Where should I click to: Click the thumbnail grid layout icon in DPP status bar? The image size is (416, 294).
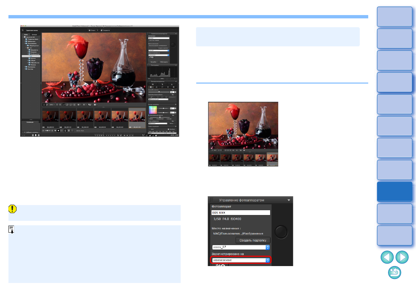coord(33,135)
